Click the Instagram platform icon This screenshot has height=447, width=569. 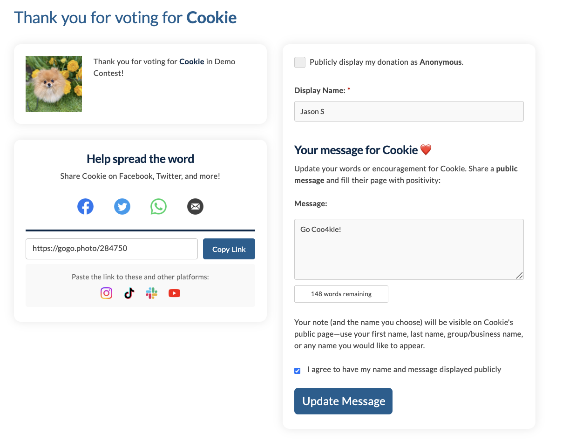[x=107, y=293]
